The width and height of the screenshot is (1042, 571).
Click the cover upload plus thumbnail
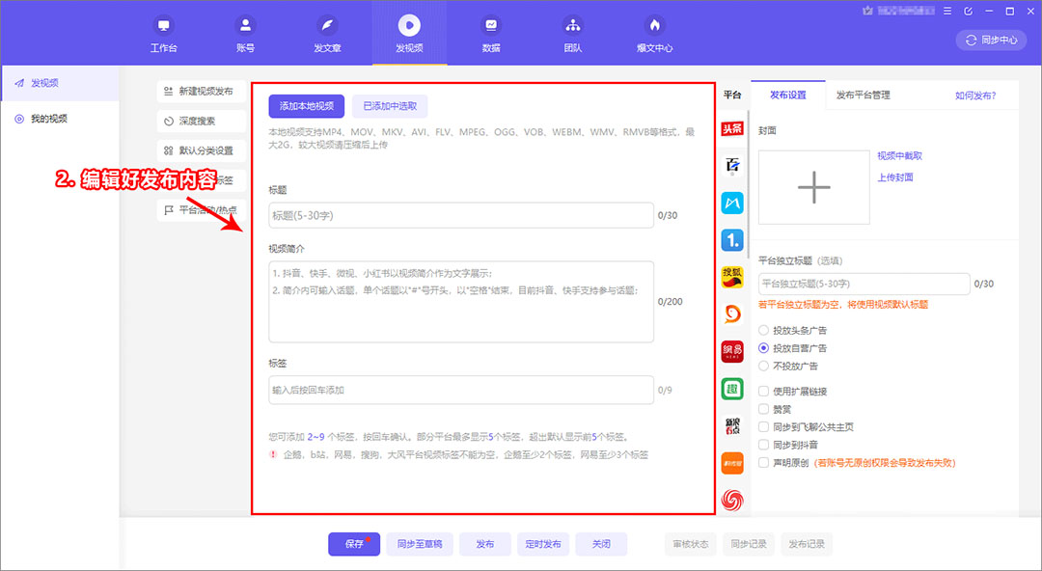click(813, 187)
